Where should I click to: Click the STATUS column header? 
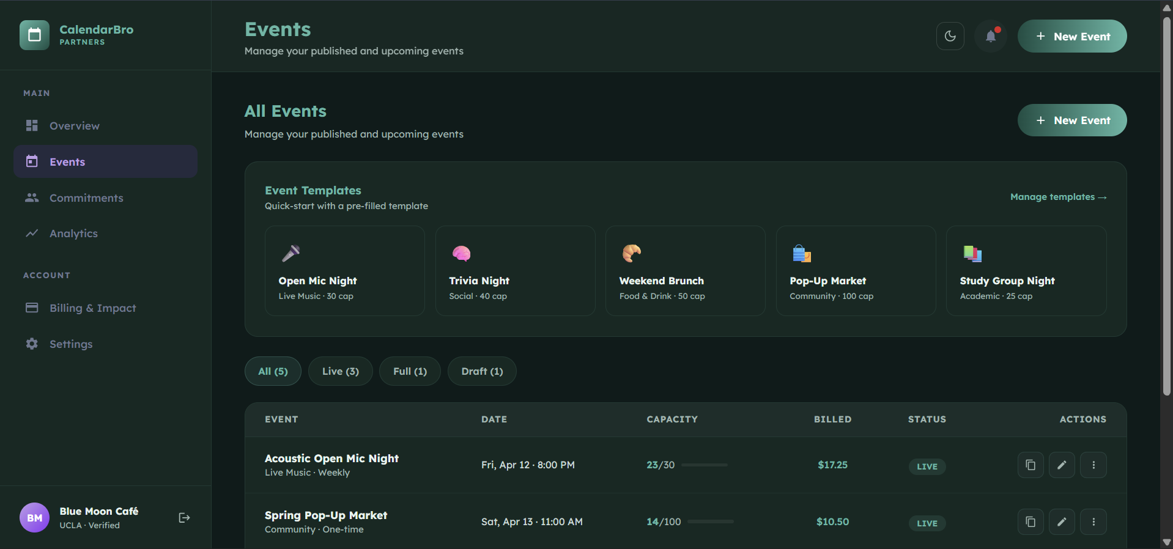(927, 419)
